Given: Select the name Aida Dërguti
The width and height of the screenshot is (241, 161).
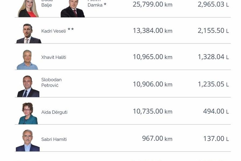Looking at the screenshot, I should [x=54, y=112].
